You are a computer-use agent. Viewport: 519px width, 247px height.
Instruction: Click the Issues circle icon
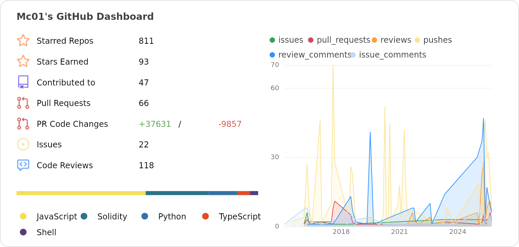[23, 144]
